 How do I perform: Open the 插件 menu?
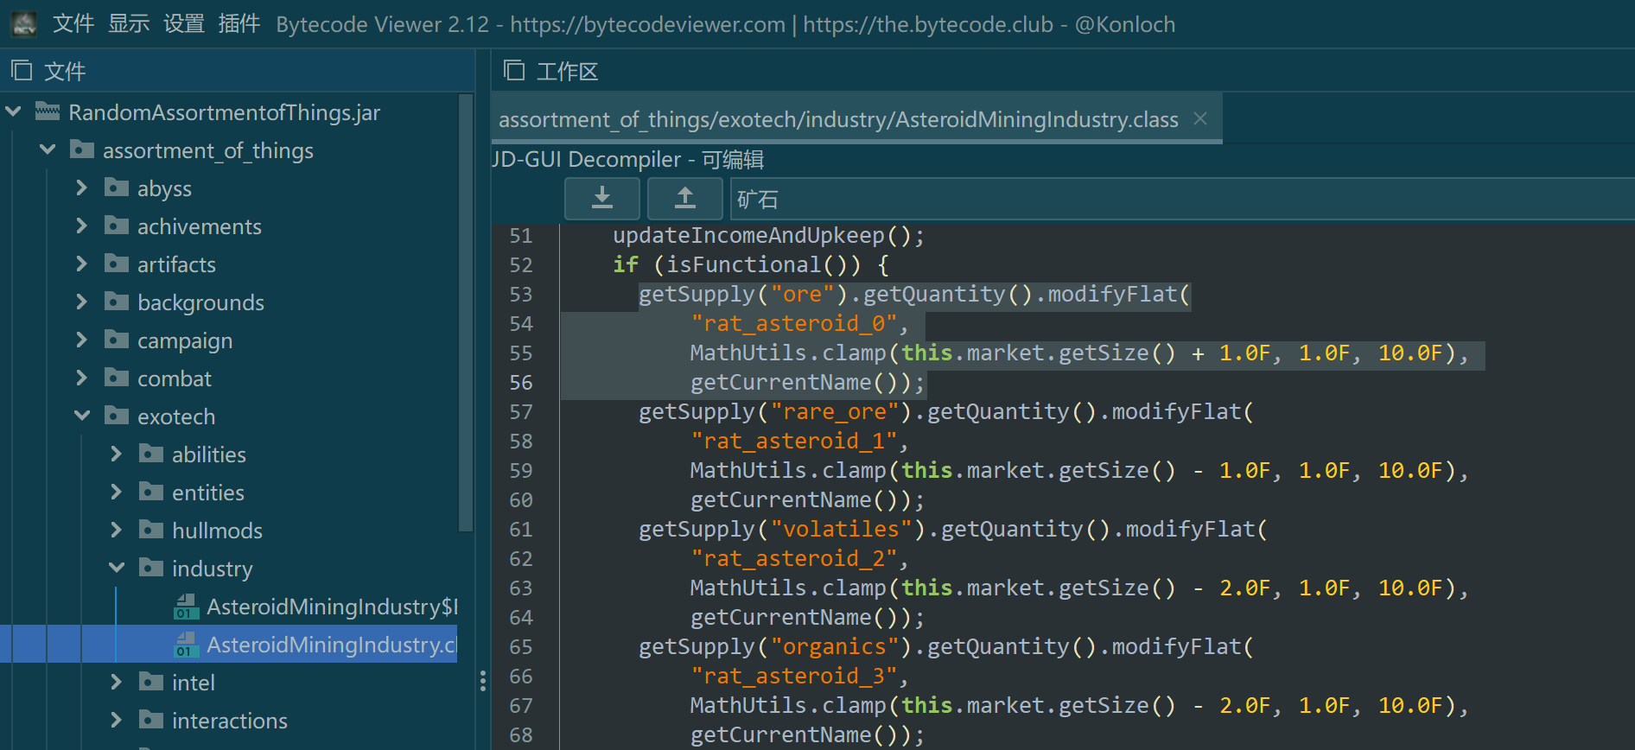click(x=239, y=24)
